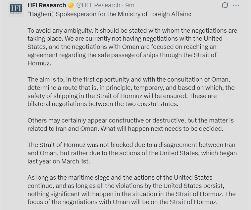
Task: Click the 9m timestamp link
Action: pos(130,5)
